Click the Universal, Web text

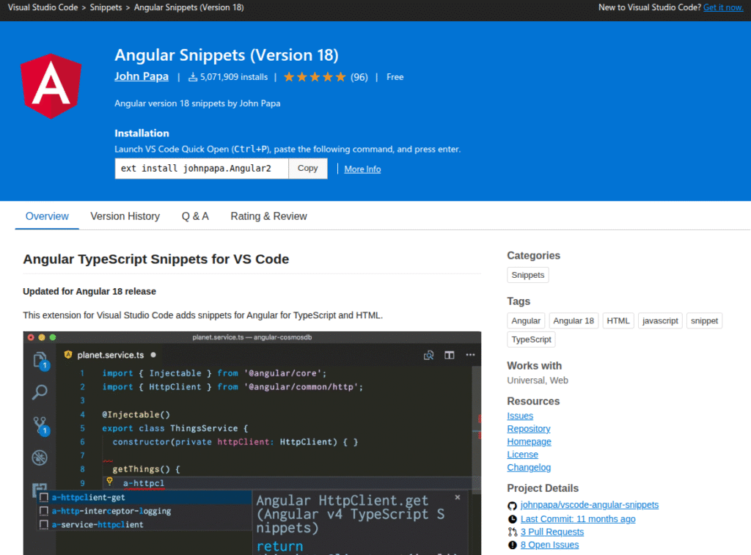pyautogui.click(x=538, y=381)
